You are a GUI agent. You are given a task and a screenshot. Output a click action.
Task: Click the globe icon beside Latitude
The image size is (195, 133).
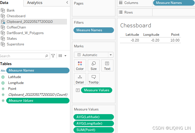click(x=3, y=77)
